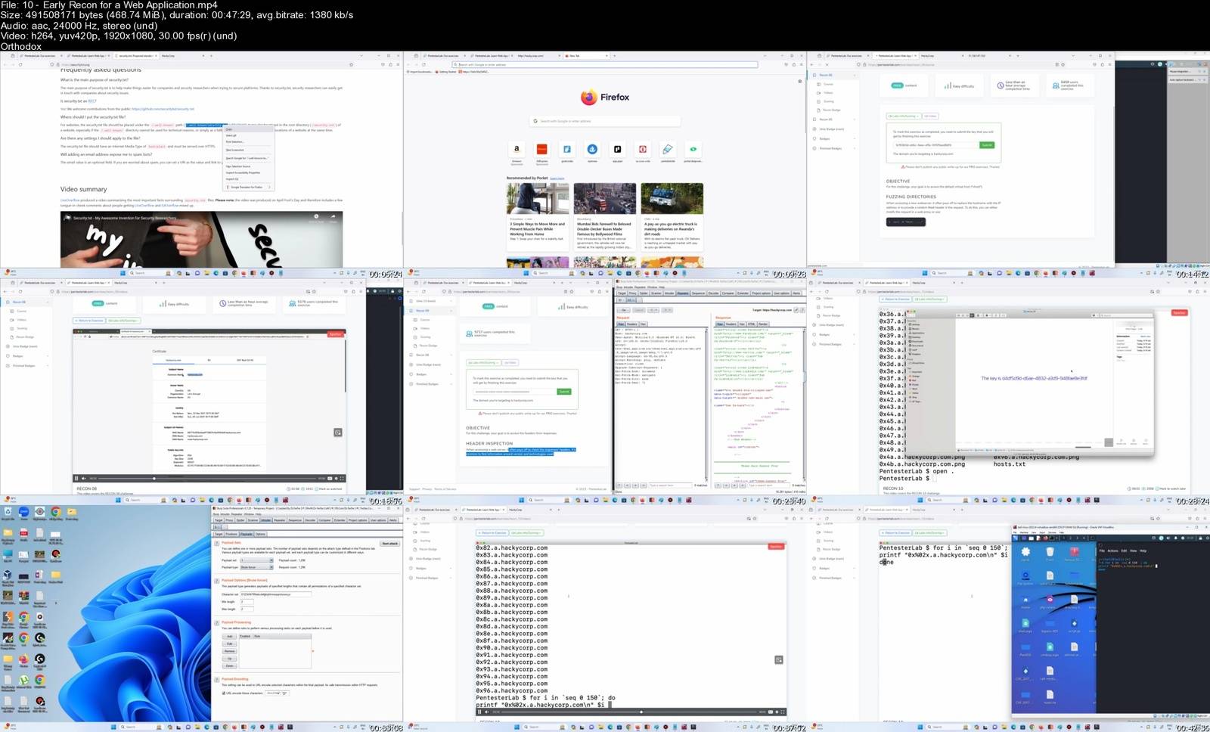The width and height of the screenshot is (1210, 732).
Task: Open Firefox new-tab settings gear in 00:09:28 frame
Action: (800, 82)
